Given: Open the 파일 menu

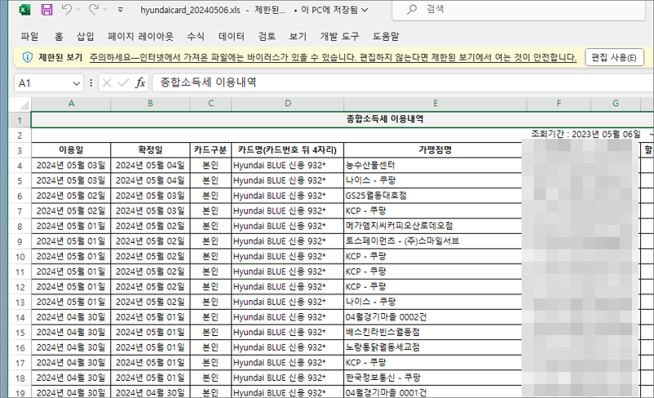Looking at the screenshot, I should click(x=29, y=36).
